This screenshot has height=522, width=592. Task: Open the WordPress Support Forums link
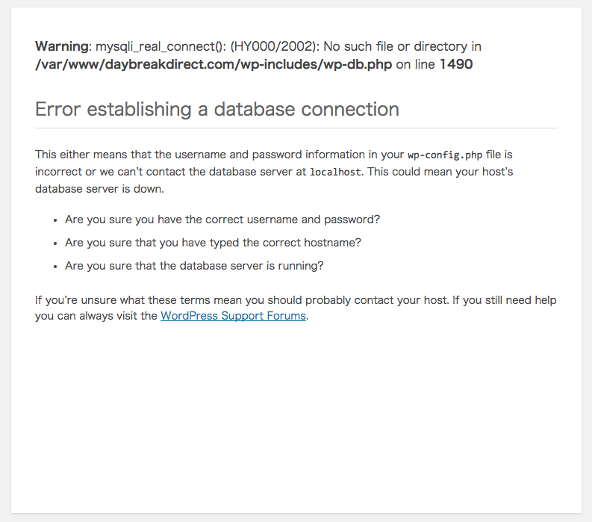[x=233, y=316]
